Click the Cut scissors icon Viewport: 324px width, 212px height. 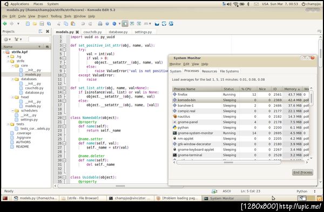tap(59, 24)
